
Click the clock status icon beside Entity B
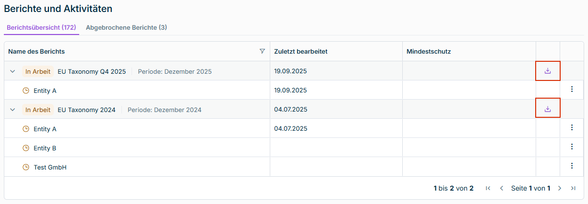click(26, 148)
